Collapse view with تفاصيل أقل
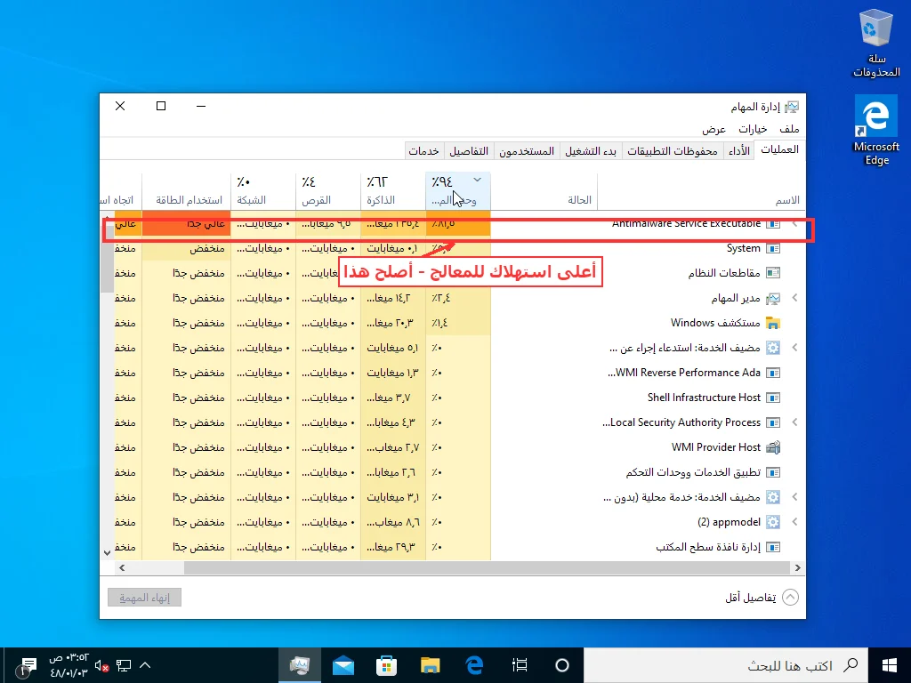Viewport: 911px width, 683px height. click(x=762, y=598)
